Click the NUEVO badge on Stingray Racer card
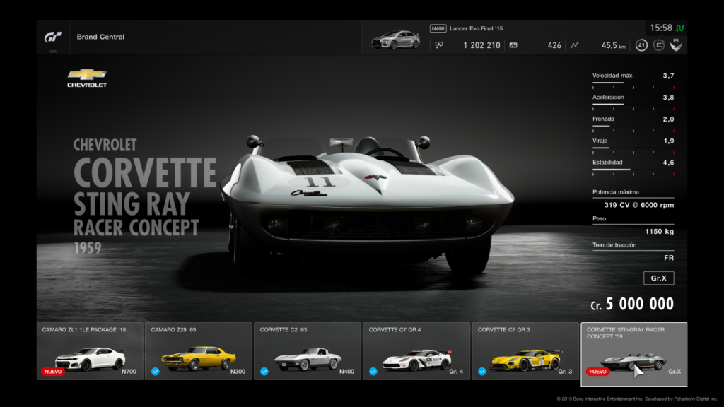The height and width of the screenshot is (407, 724). [597, 372]
